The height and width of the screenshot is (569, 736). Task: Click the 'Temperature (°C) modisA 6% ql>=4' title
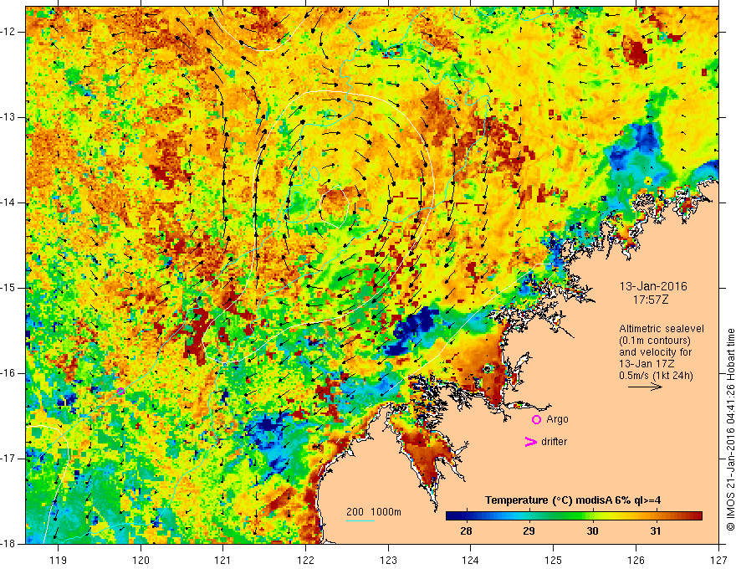[x=573, y=500]
